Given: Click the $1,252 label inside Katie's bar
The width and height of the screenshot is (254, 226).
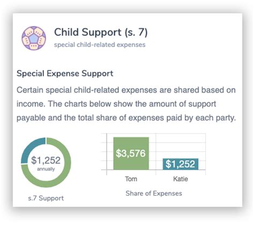Looking at the screenshot, I should pyautogui.click(x=180, y=164).
